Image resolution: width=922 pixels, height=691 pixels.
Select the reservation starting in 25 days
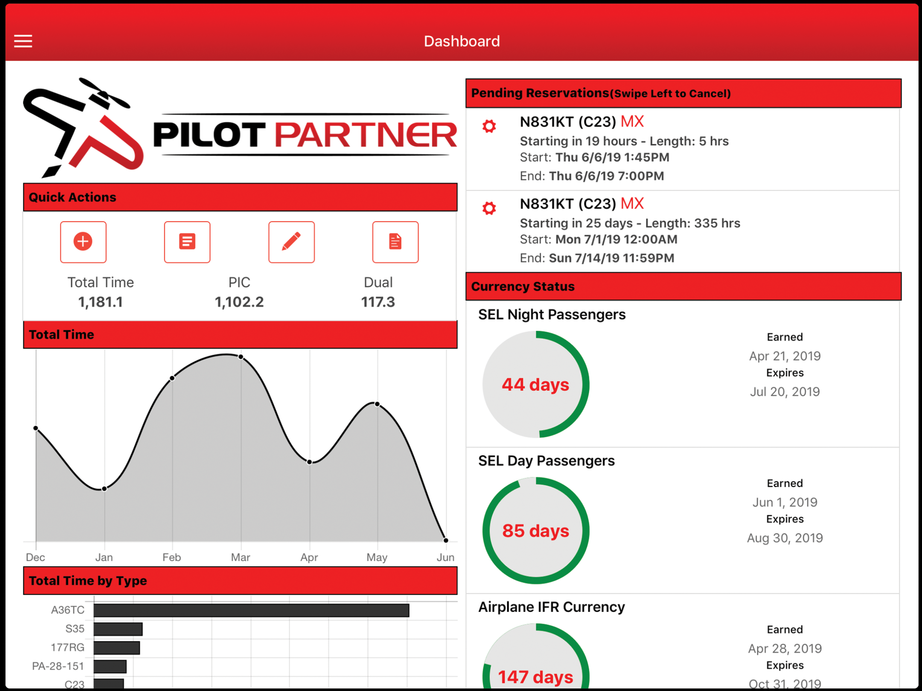(x=683, y=231)
